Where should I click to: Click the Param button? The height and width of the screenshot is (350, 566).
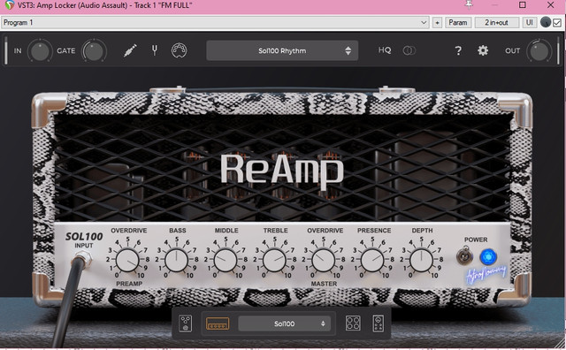point(458,22)
